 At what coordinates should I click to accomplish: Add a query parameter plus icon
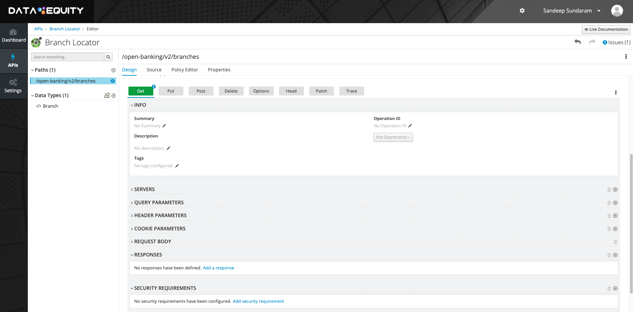[615, 203]
